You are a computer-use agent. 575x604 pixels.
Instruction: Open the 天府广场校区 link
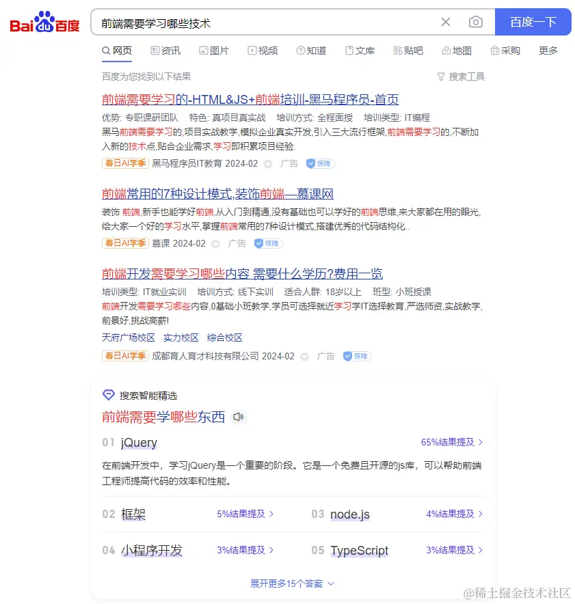129,338
